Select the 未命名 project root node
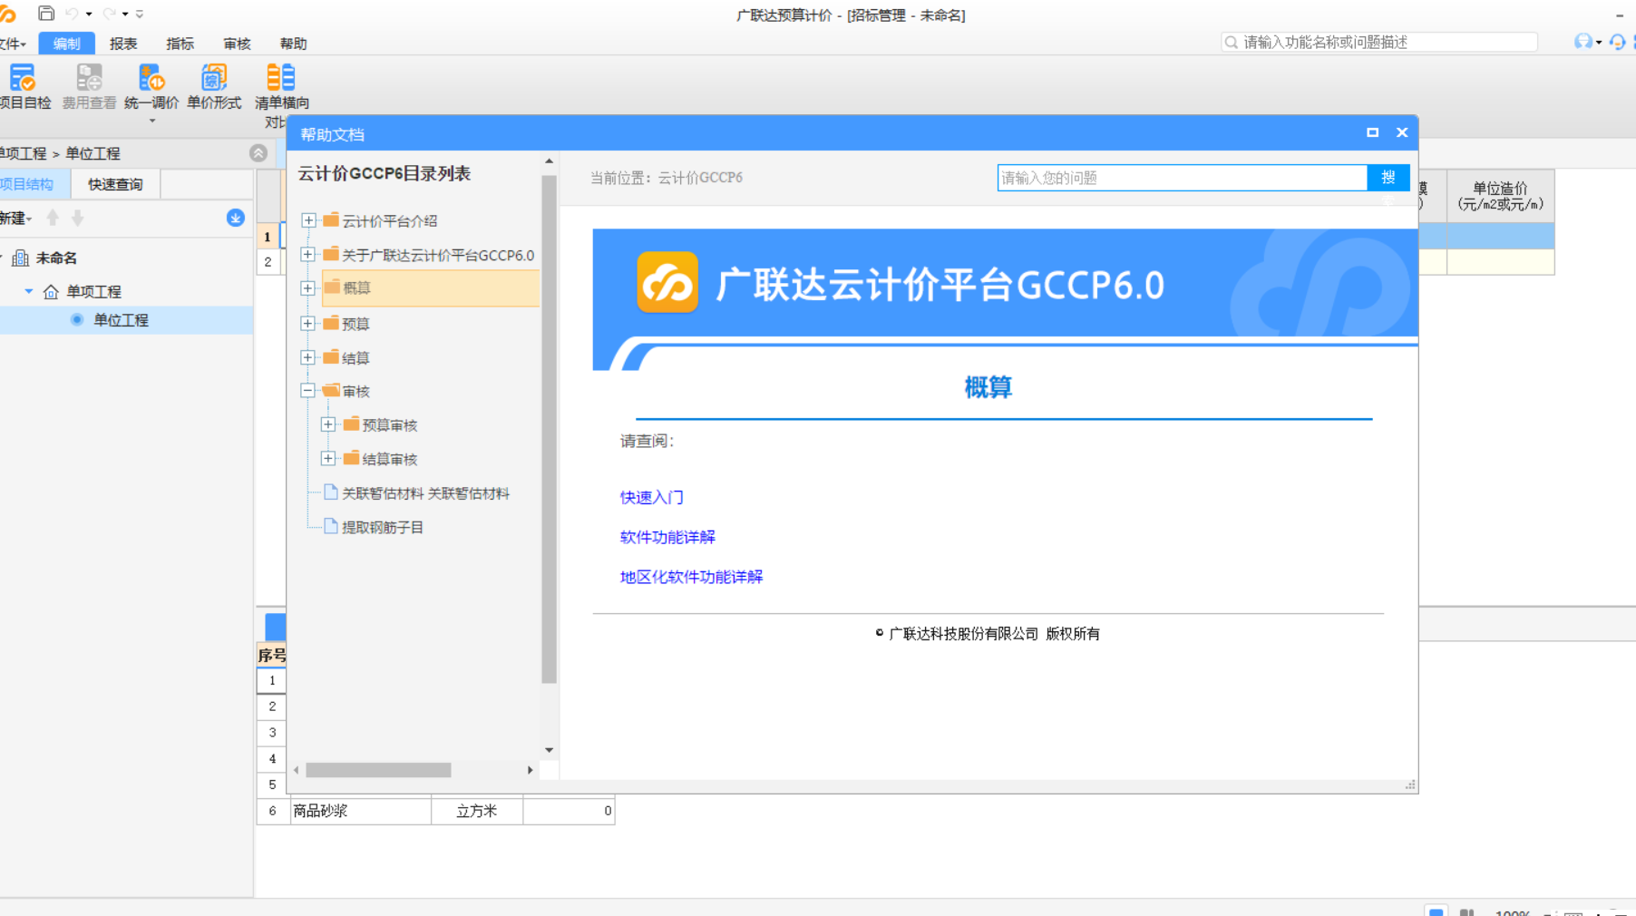The image size is (1636, 916). tap(56, 258)
